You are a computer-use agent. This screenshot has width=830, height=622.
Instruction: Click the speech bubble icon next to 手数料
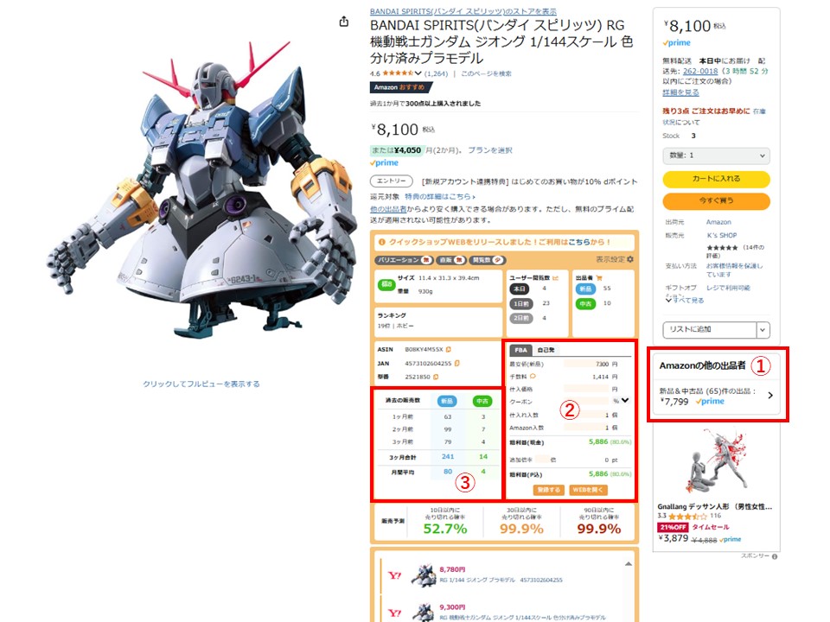(x=533, y=376)
